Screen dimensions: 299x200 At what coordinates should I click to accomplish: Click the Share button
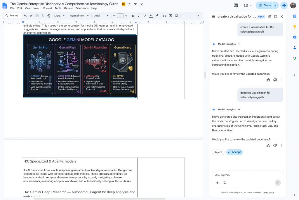(264, 5)
